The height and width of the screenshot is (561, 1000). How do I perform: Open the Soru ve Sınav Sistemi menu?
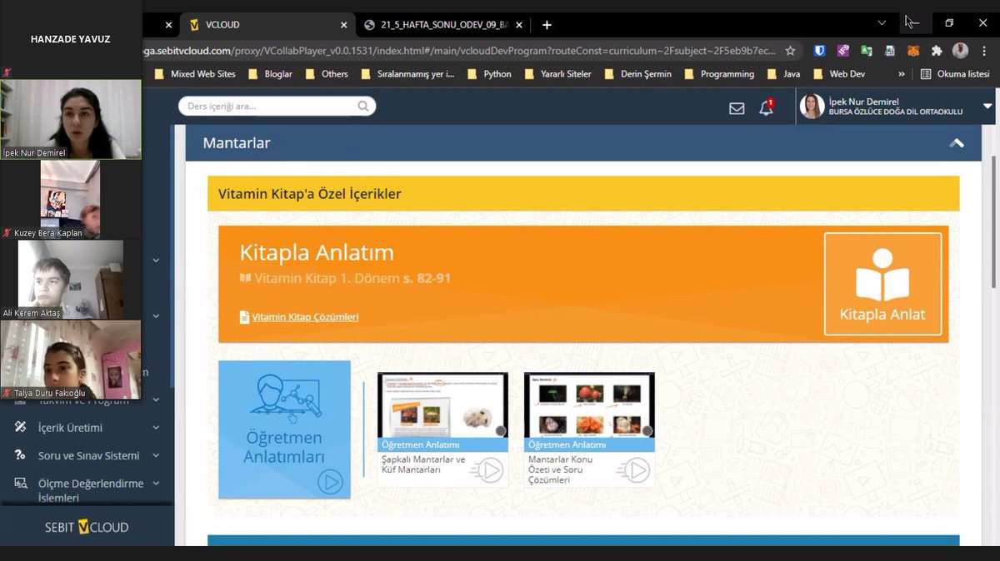87,455
